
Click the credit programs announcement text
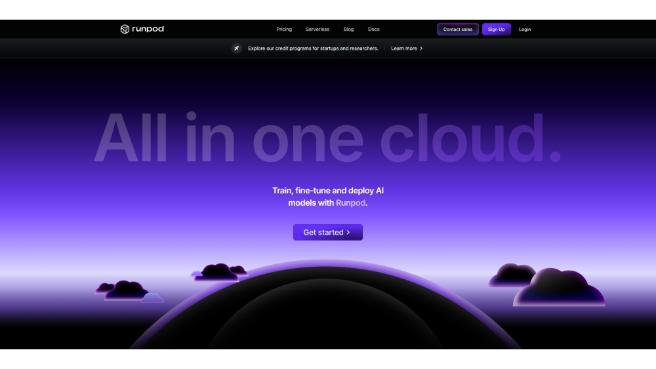point(313,49)
